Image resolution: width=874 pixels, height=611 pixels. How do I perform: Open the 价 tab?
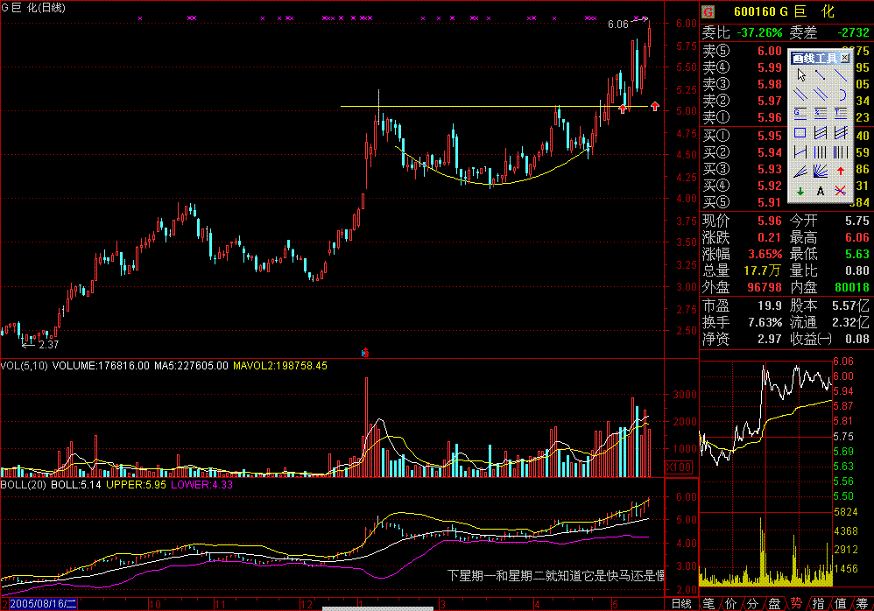(730, 604)
